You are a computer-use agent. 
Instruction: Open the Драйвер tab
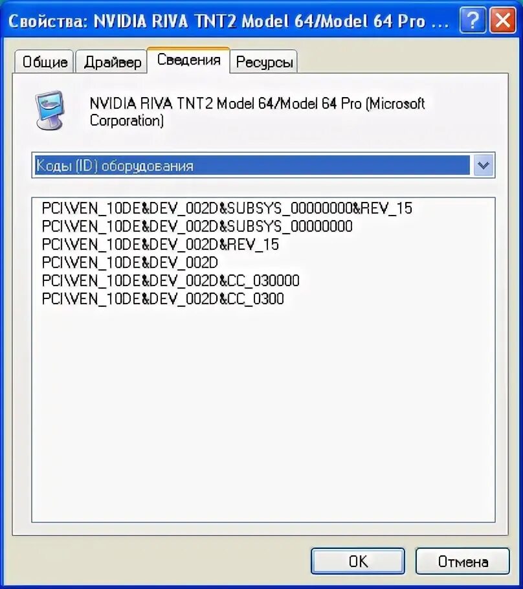point(112,61)
